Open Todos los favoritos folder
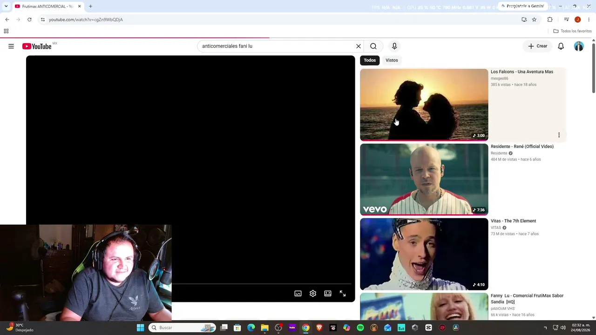 572,31
